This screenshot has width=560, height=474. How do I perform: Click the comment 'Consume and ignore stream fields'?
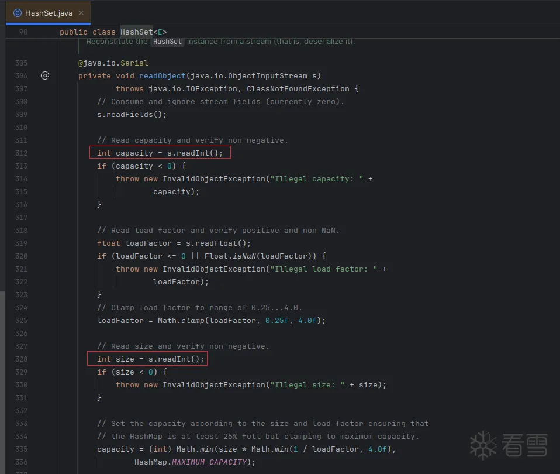coord(221,101)
